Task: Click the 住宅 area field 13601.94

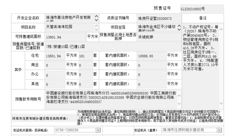Action: (55, 56)
